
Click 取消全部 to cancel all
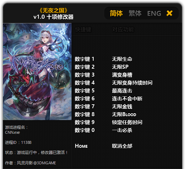(x=122, y=146)
